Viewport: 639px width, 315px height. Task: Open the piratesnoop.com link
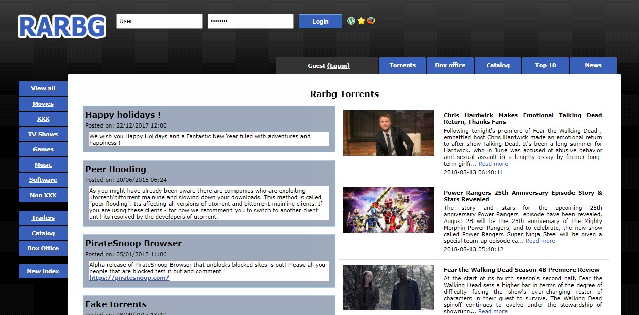[129, 278]
